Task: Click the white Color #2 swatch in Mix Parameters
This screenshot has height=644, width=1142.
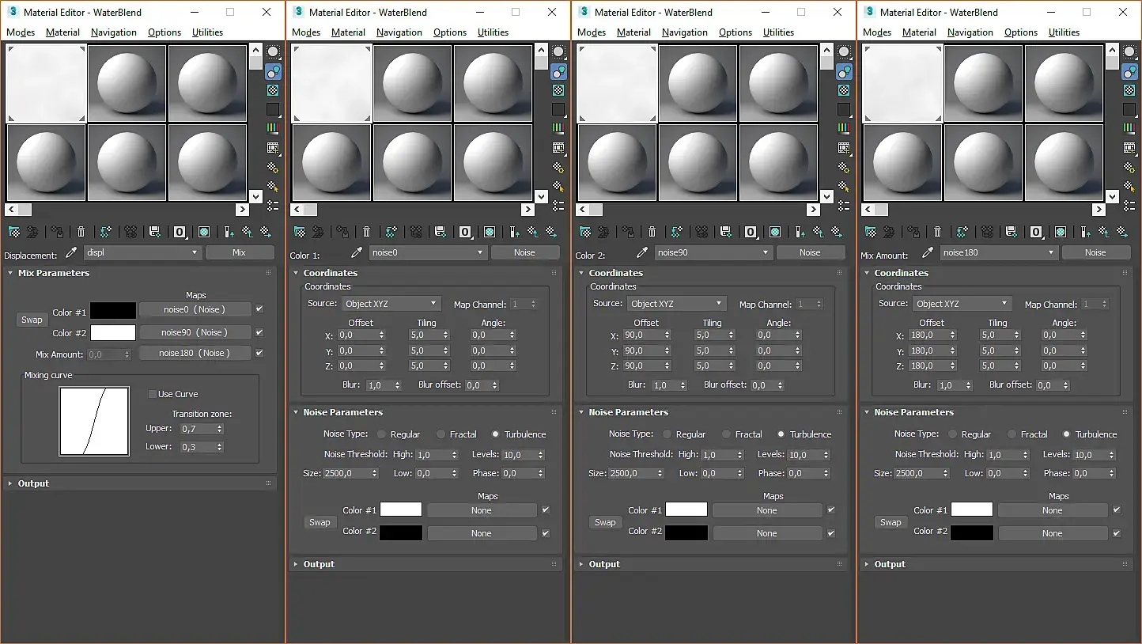Action: pyautogui.click(x=113, y=333)
